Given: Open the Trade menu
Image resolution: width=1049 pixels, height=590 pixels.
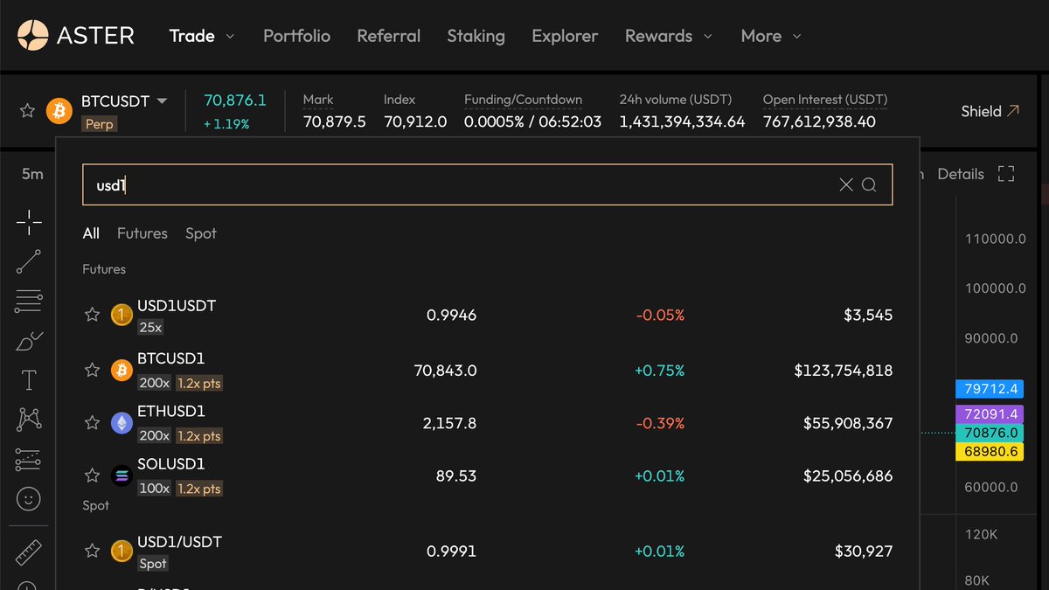Looking at the screenshot, I should pos(202,36).
